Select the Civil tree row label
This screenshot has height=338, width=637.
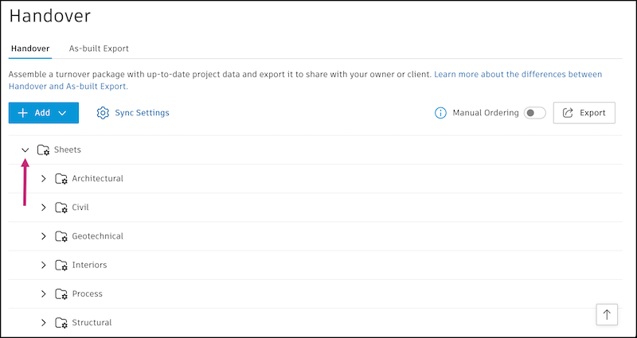[80, 208]
